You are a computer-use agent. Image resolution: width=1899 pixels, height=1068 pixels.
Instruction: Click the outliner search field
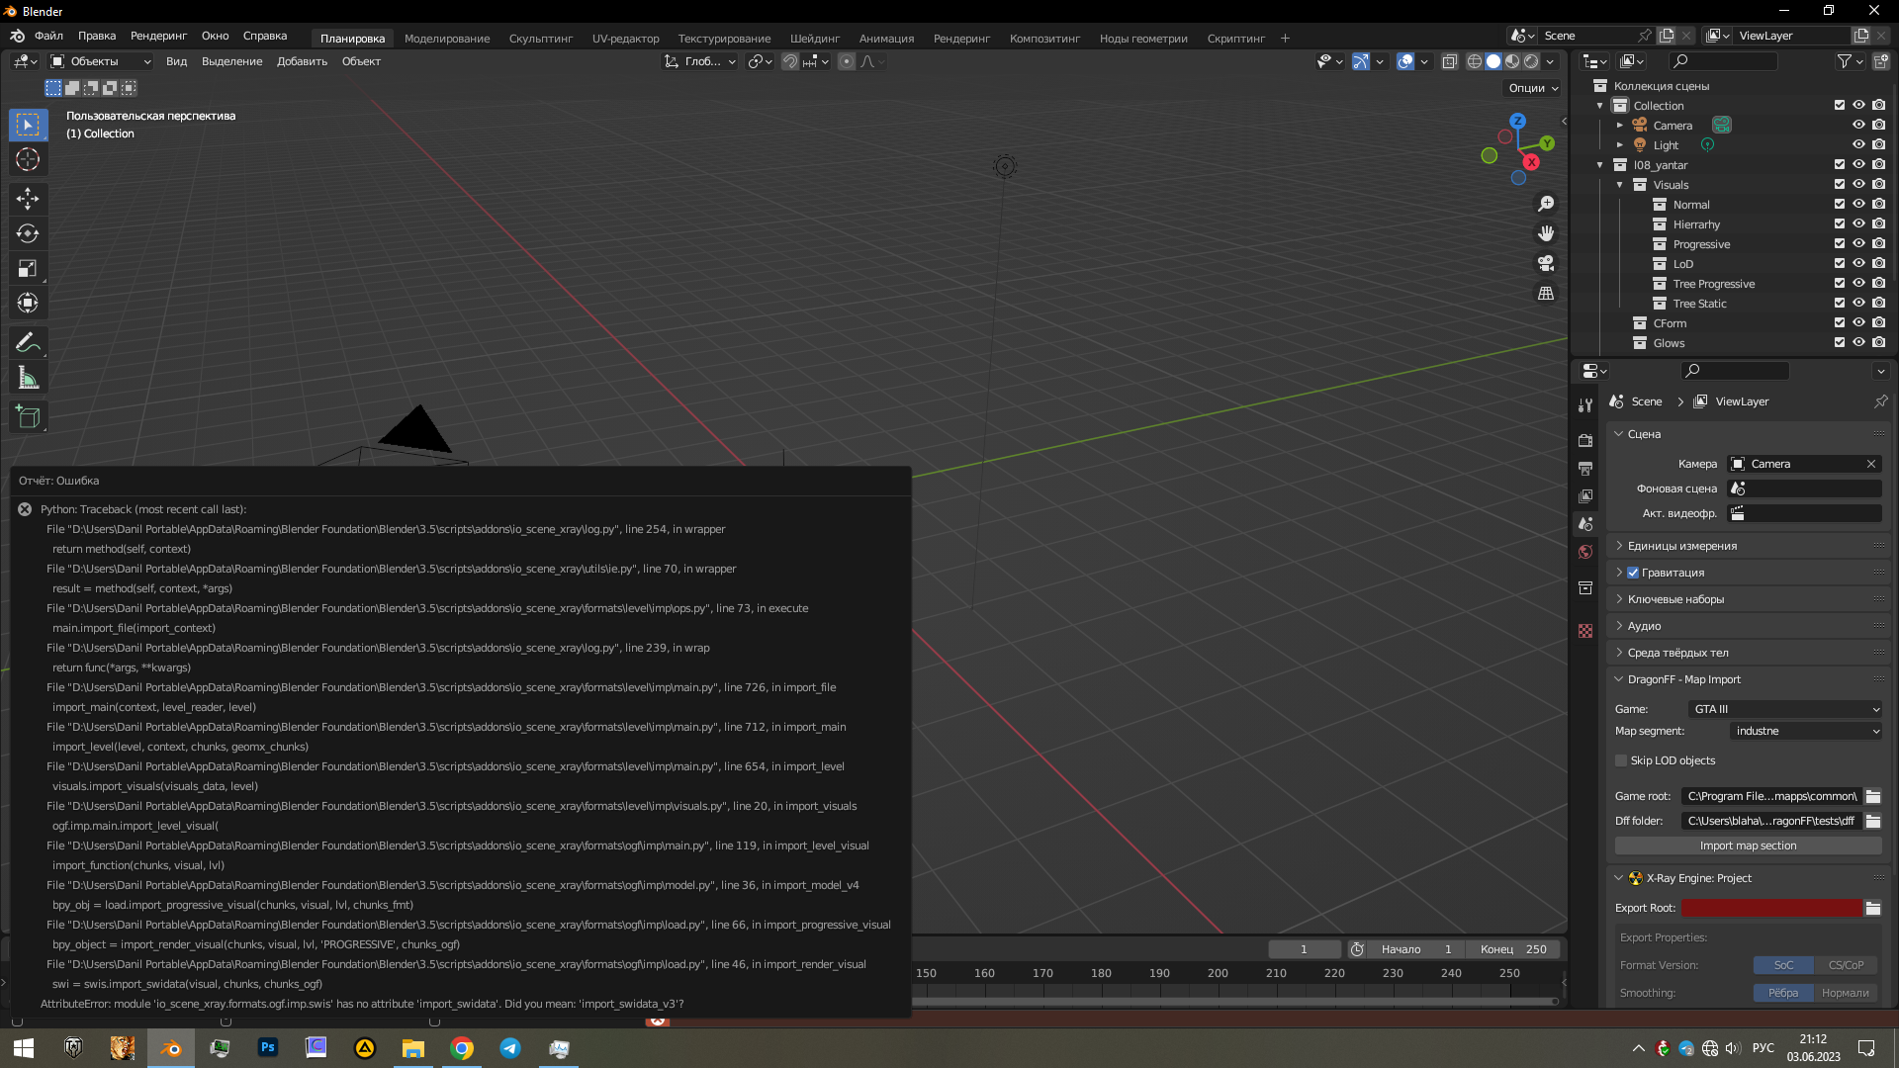(x=1723, y=61)
